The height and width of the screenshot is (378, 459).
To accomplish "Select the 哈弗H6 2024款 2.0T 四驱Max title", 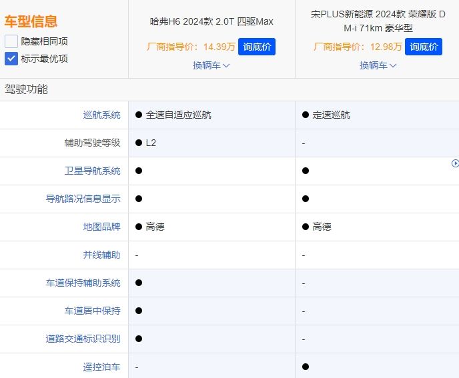I will click(211, 21).
